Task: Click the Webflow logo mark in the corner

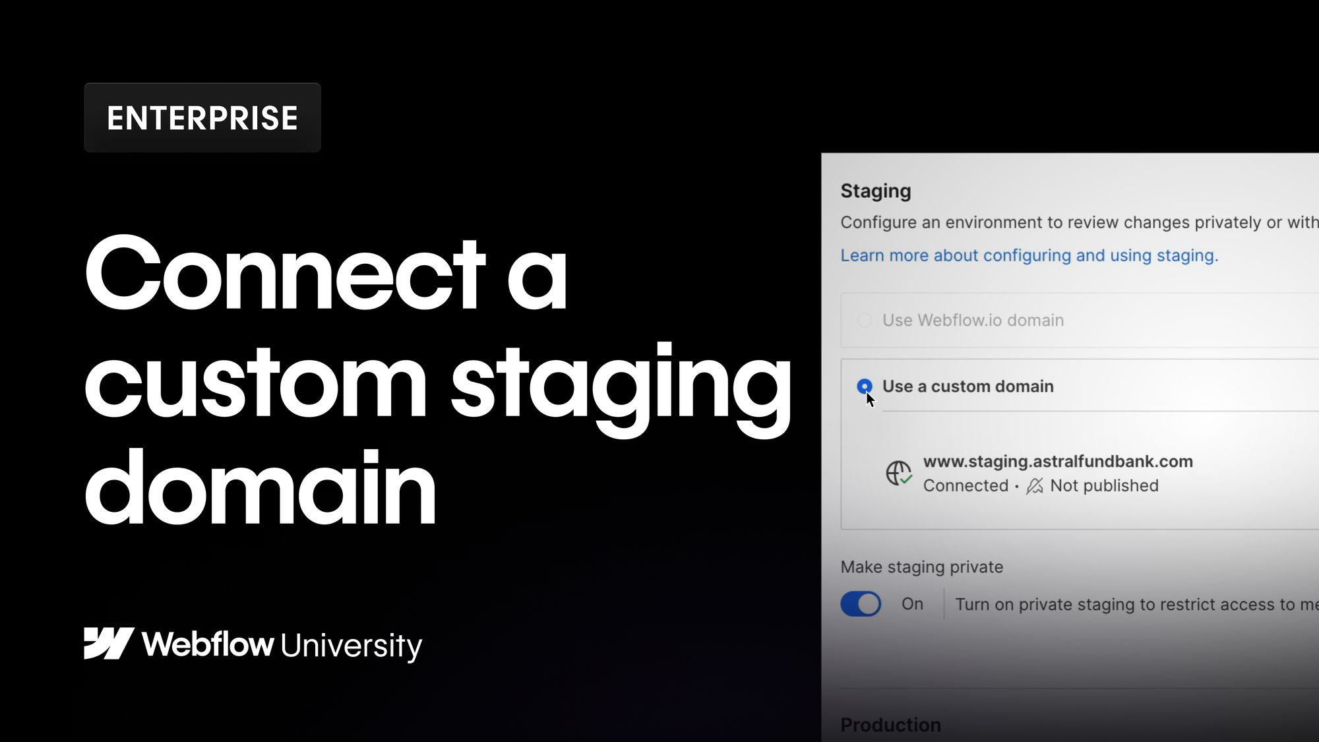Action: [109, 643]
